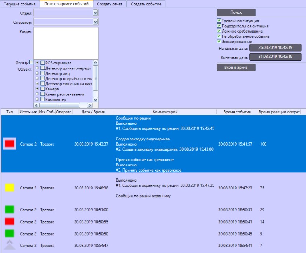Select the event dated 30.08.2019 15:48:38
This screenshot has width=306, height=253.
(x=153, y=188)
